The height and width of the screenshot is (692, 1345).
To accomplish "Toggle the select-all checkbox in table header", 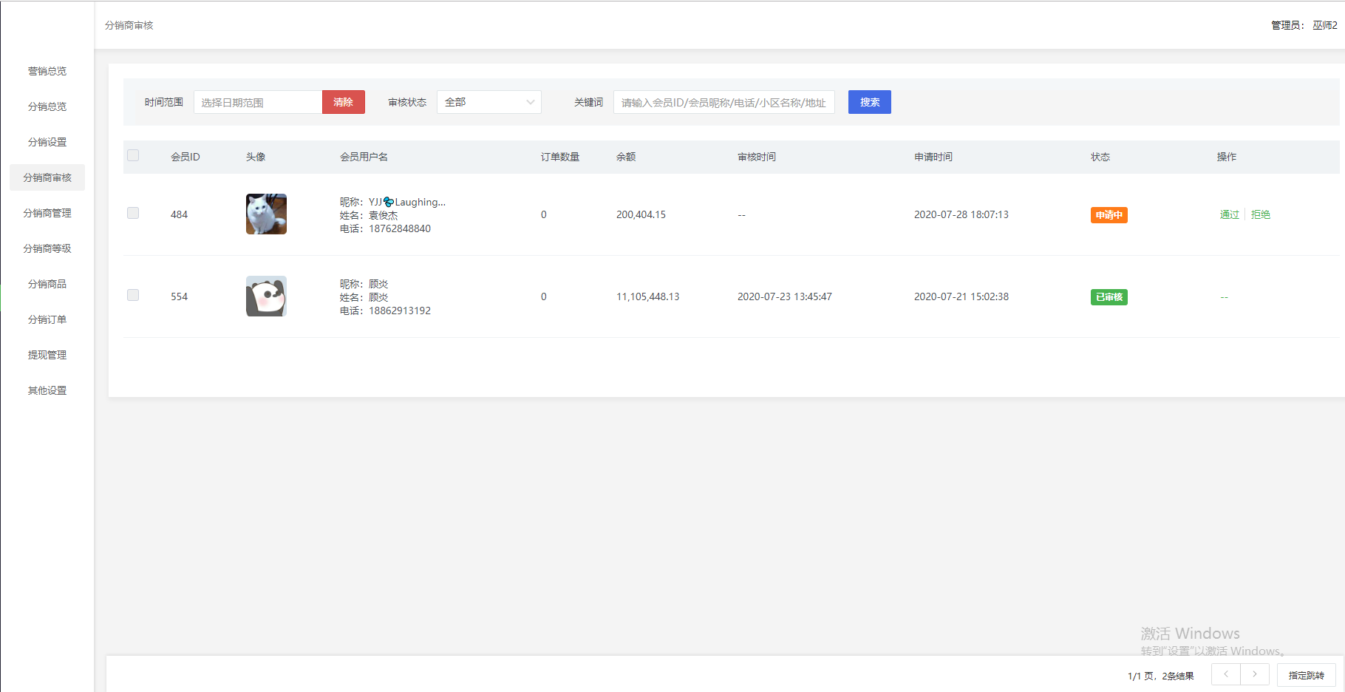I will pos(133,156).
